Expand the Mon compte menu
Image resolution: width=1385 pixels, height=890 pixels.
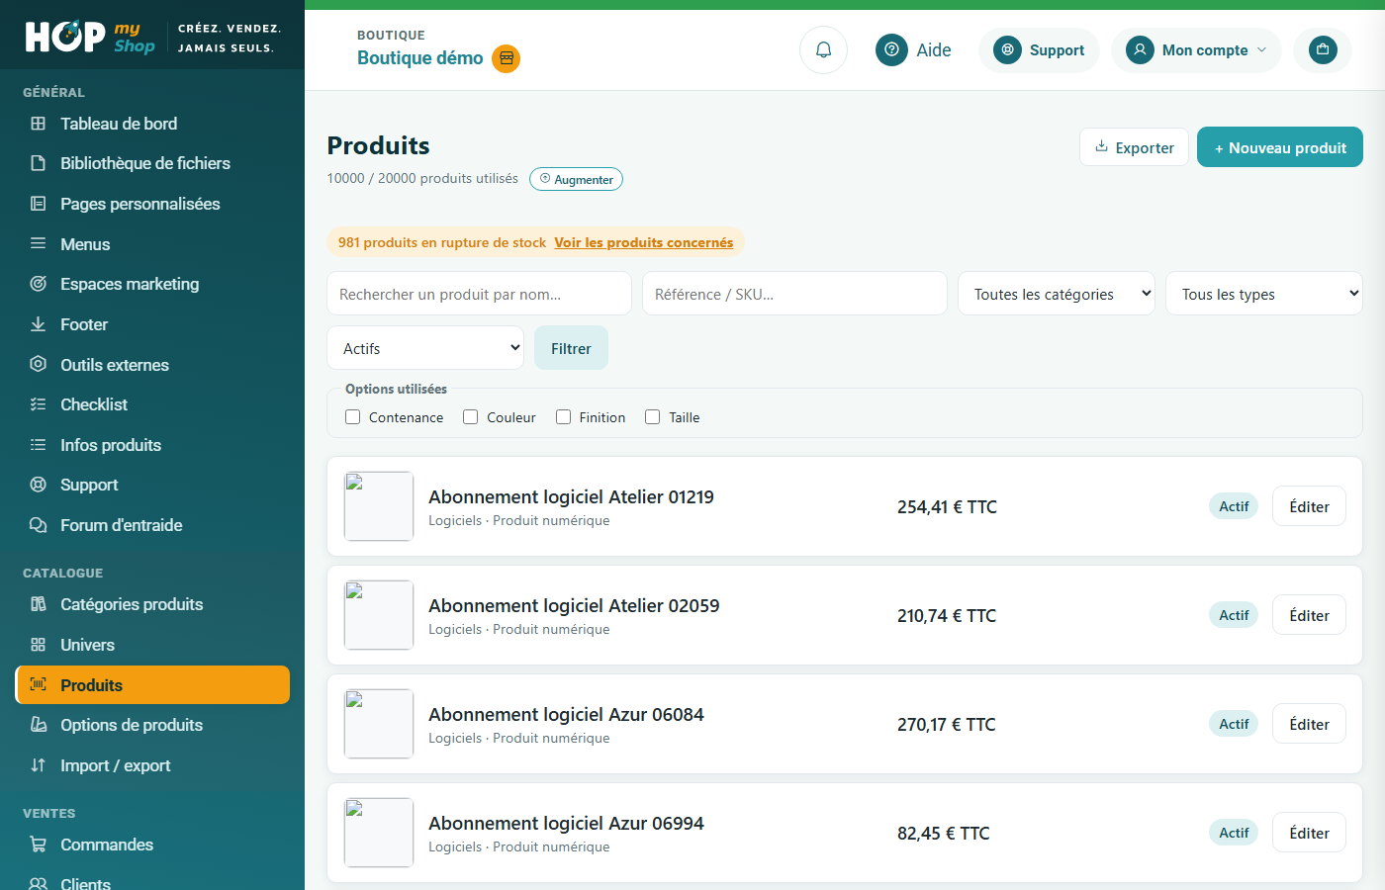point(1196,49)
